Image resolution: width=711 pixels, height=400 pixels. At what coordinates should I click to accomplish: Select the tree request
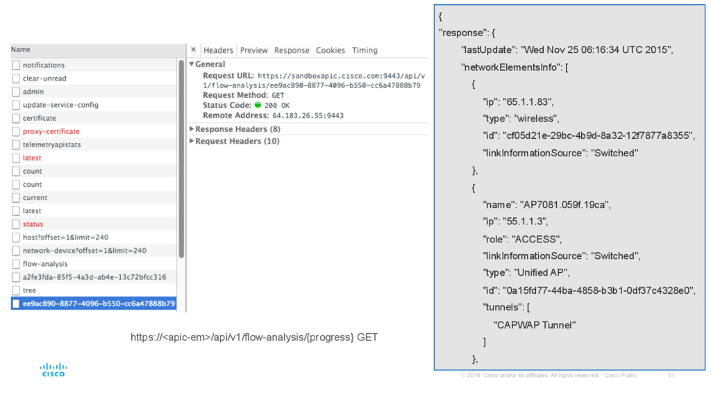pyautogui.click(x=94, y=290)
